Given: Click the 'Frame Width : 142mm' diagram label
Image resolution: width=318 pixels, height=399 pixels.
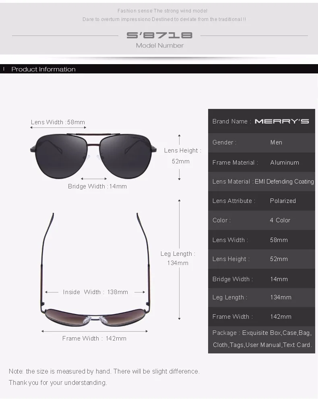Looking at the screenshot, I should click(x=94, y=338).
